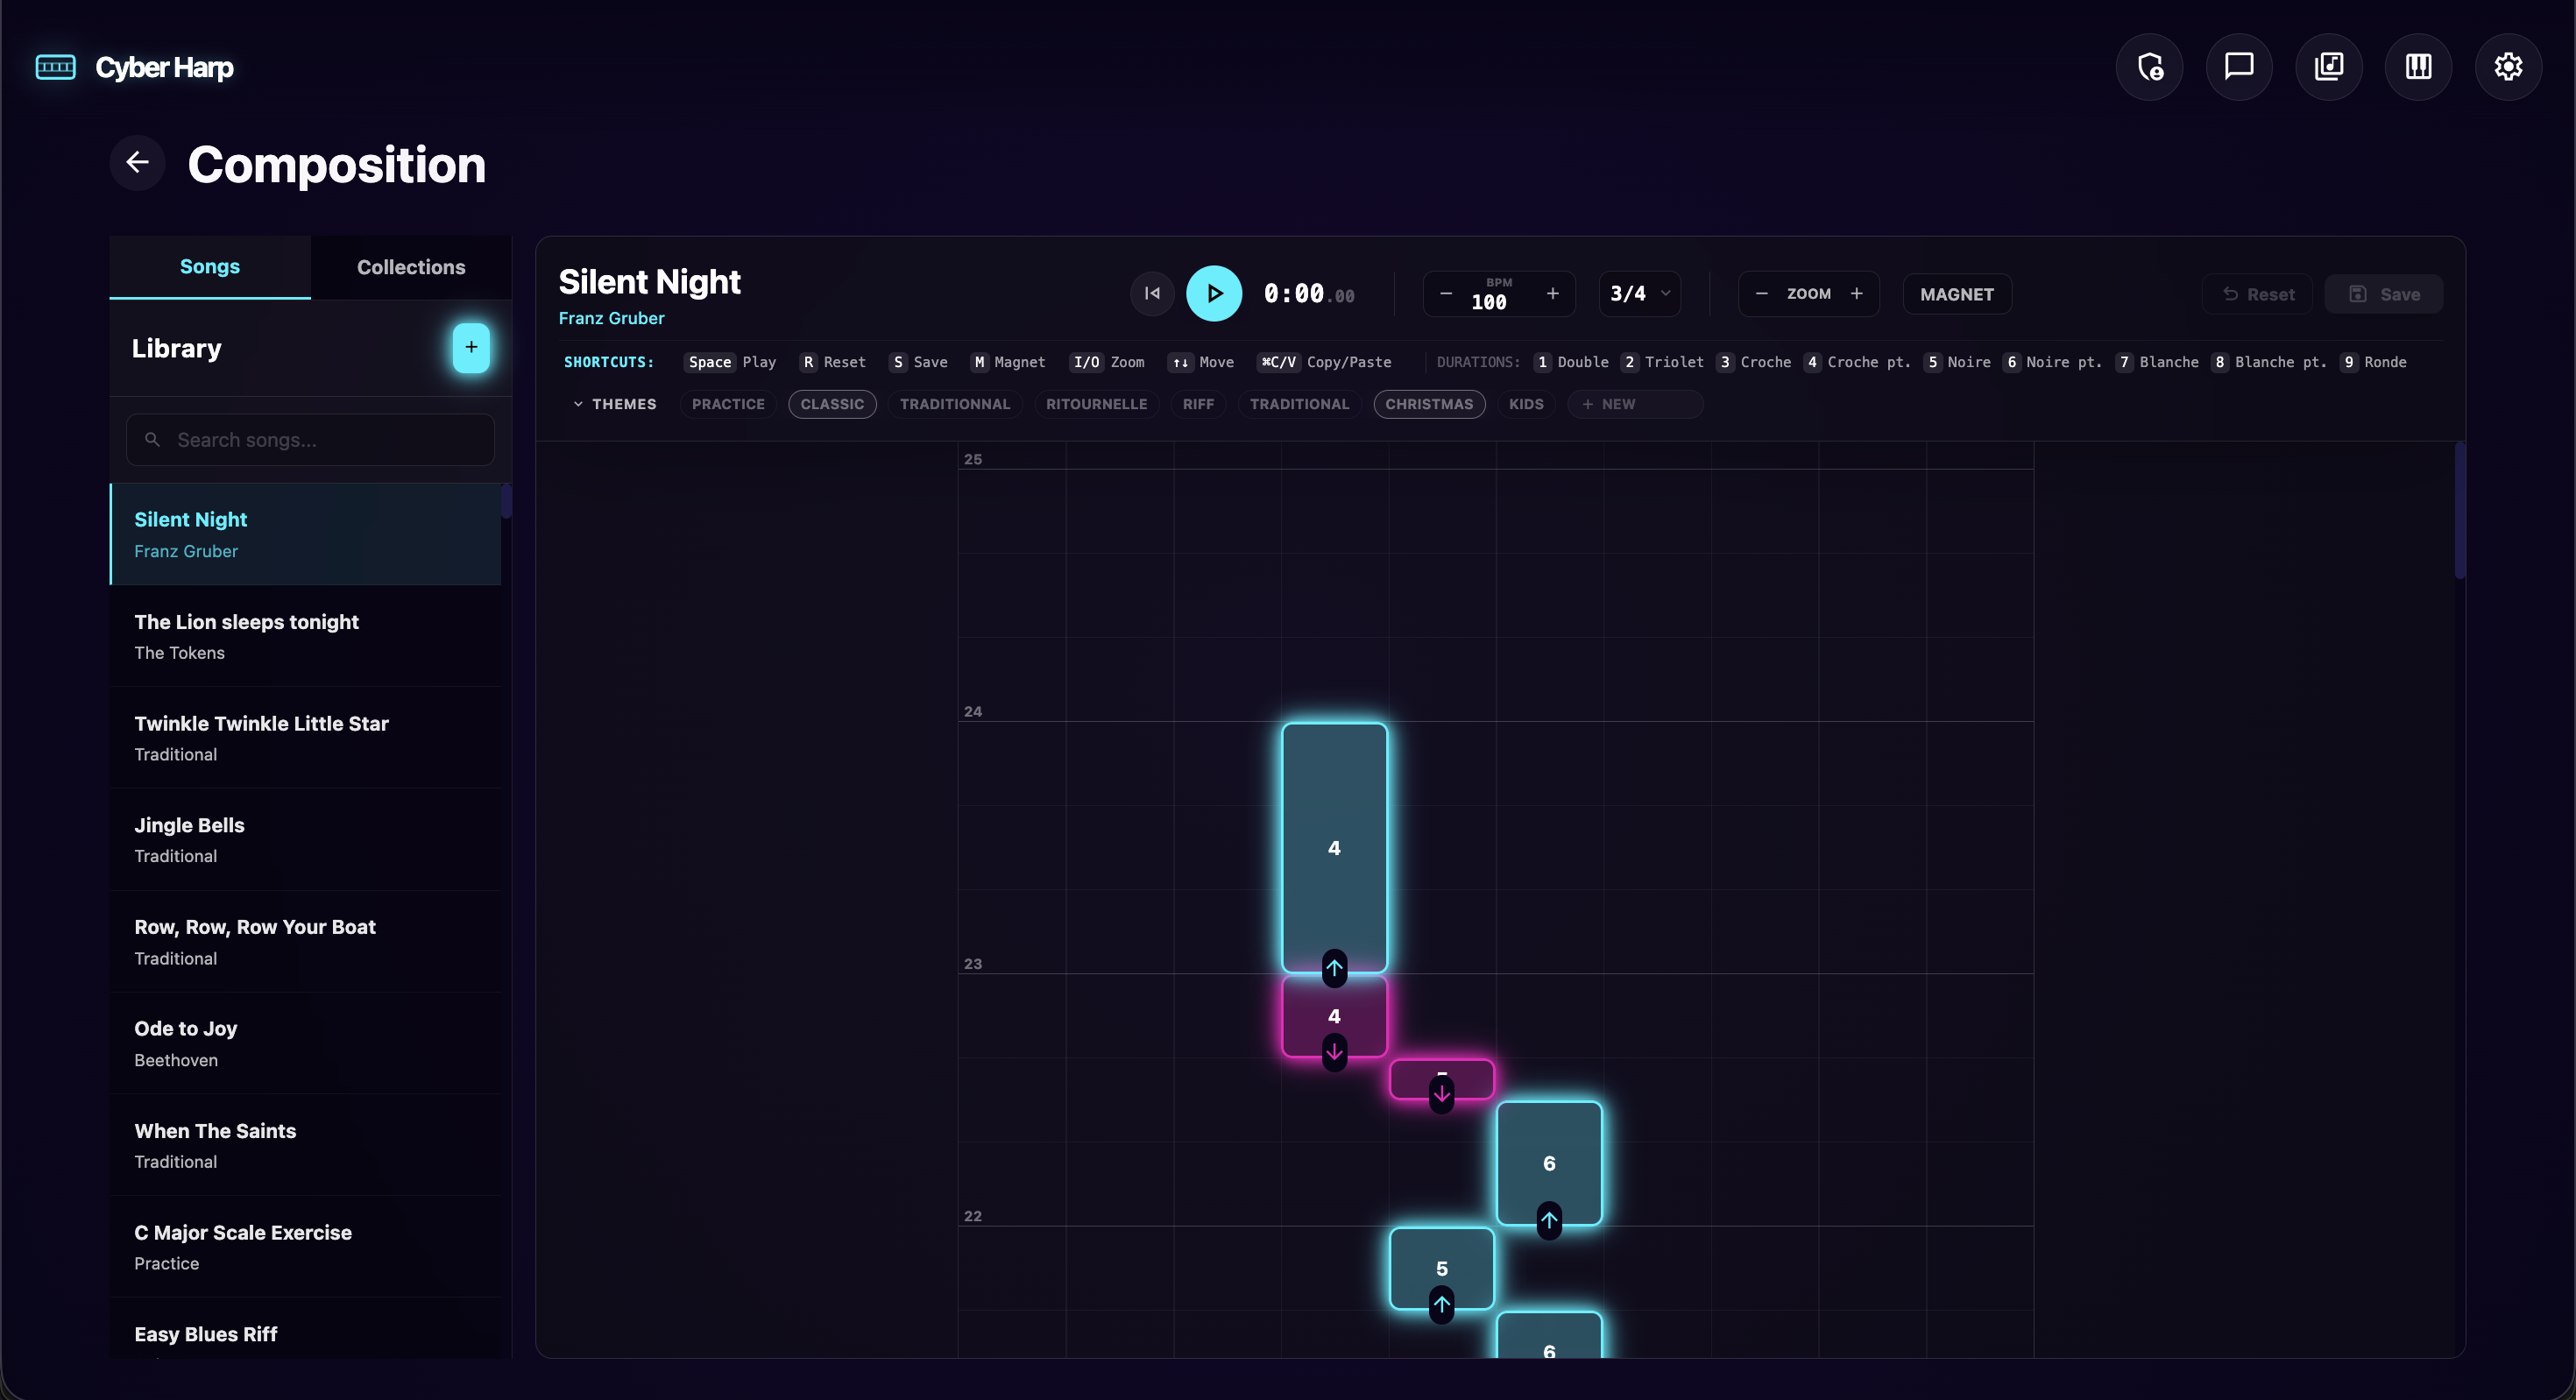Toggle the MAGNET snapping button
2576x1400 pixels.
pyautogui.click(x=1956, y=294)
